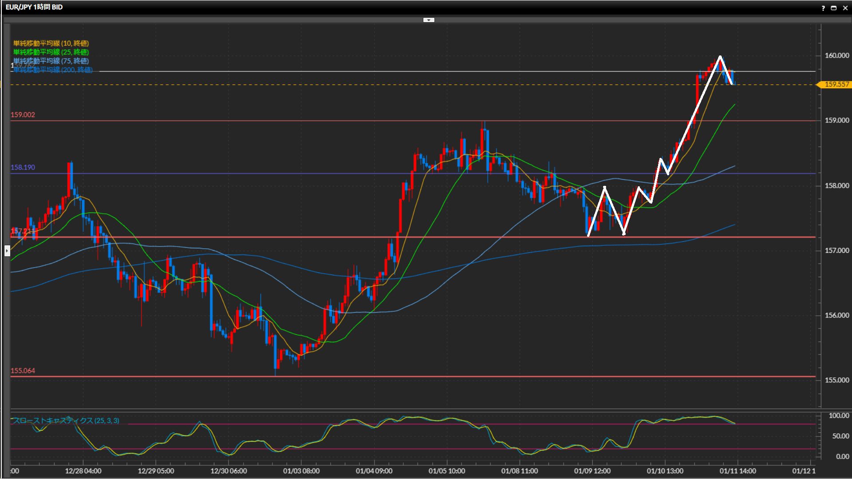Select the 159.002 horizontal line label
Image resolution: width=852 pixels, height=479 pixels.
click(x=23, y=115)
